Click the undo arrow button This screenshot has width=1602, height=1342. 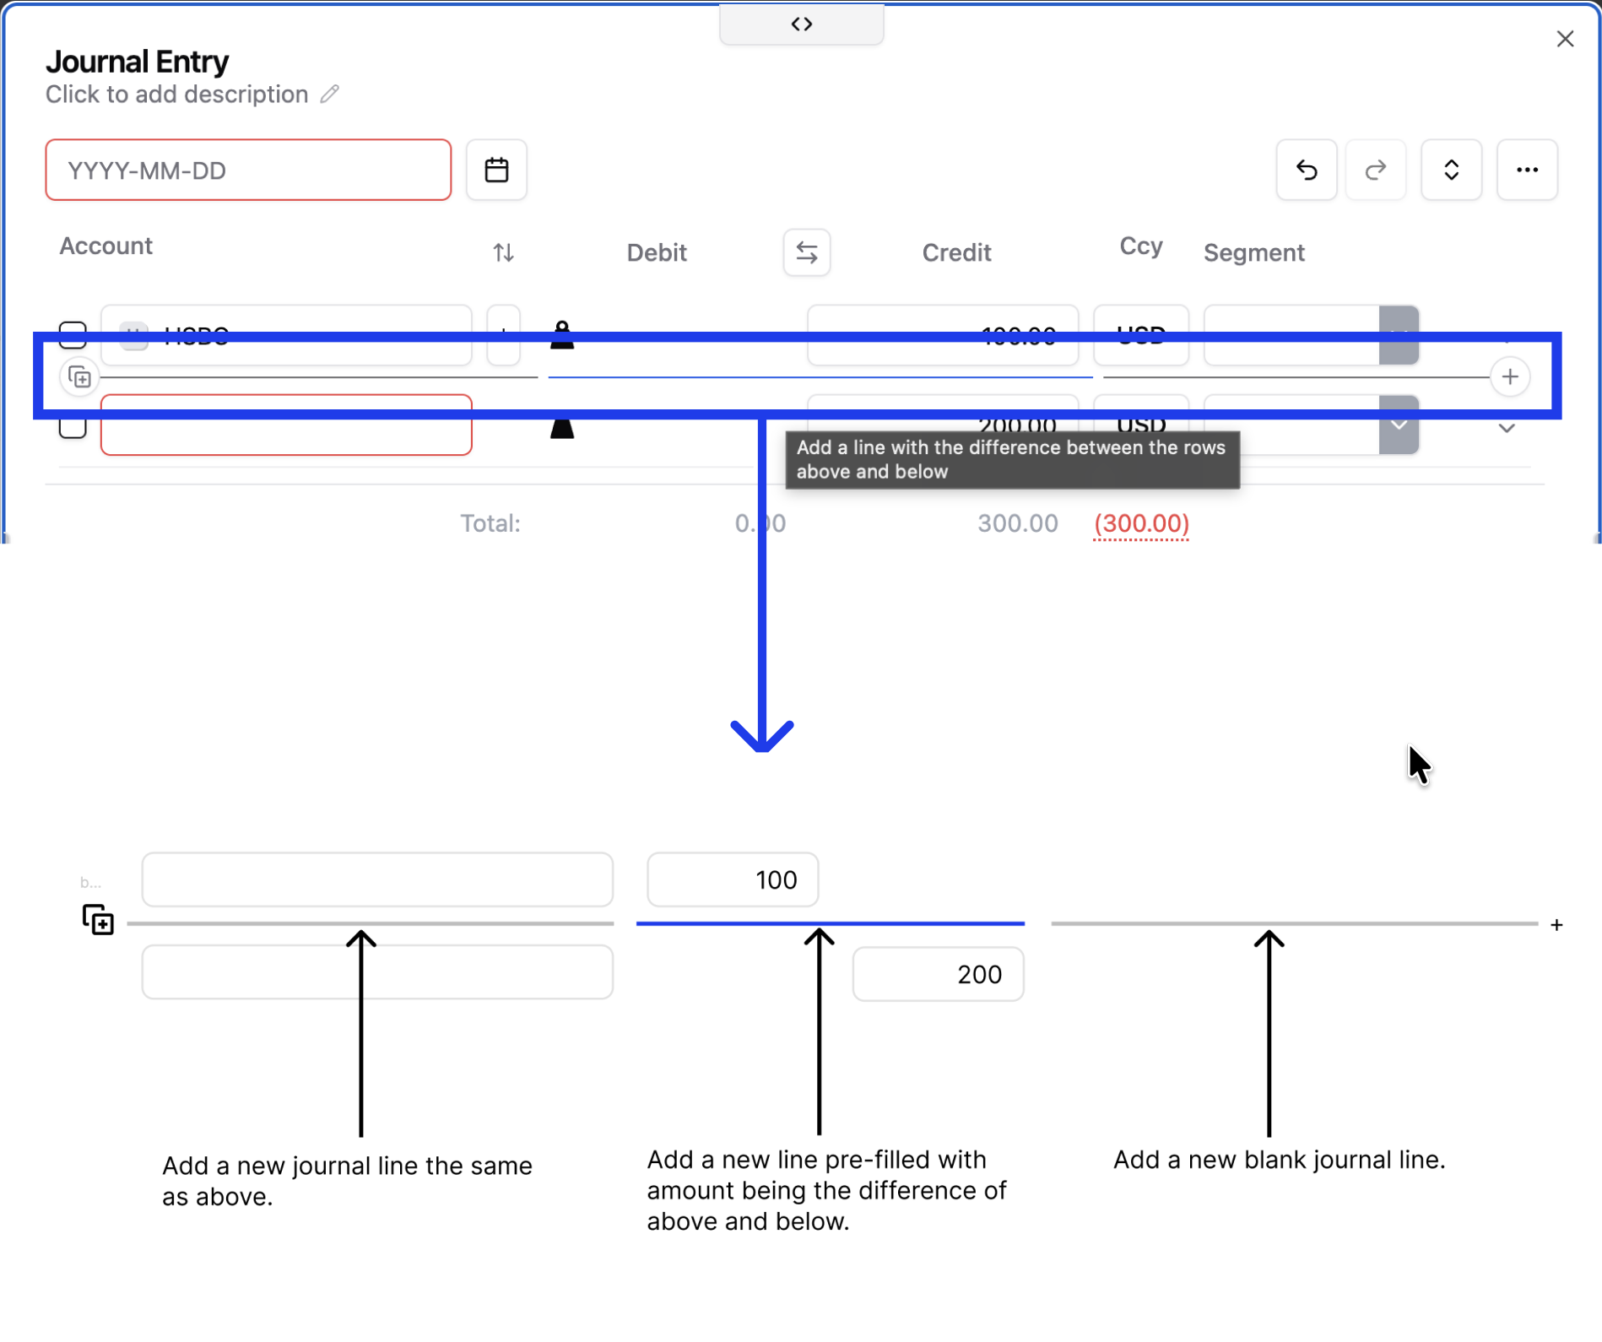click(1306, 170)
